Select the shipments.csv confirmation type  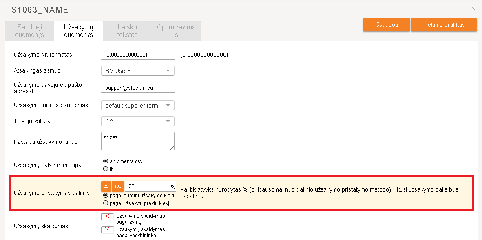pyautogui.click(x=106, y=161)
